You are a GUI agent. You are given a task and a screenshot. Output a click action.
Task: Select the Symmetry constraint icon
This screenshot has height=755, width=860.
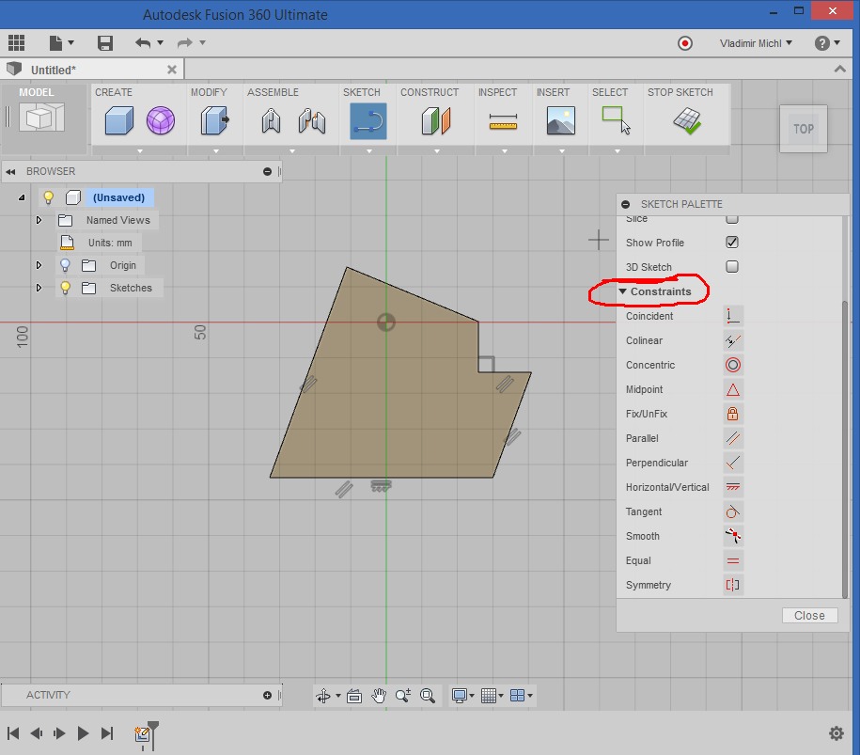click(x=733, y=585)
